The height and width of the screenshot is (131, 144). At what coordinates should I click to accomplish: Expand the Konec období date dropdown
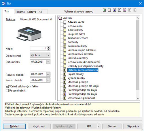click(x=48, y=80)
